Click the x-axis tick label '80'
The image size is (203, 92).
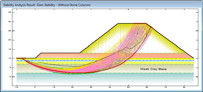184,87
